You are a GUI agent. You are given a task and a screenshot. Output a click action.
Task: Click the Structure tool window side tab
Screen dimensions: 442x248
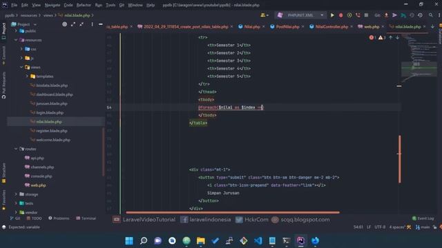tap(3, 173)
